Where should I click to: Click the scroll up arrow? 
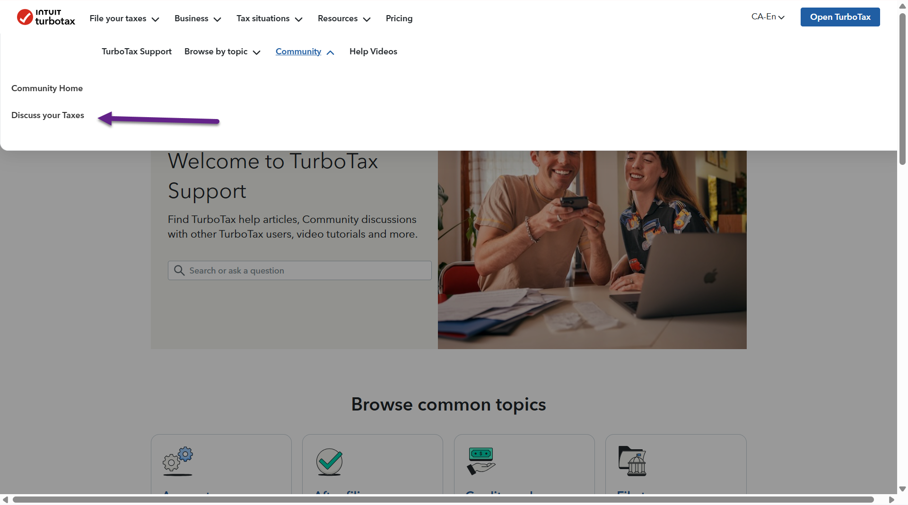(902, 6)
